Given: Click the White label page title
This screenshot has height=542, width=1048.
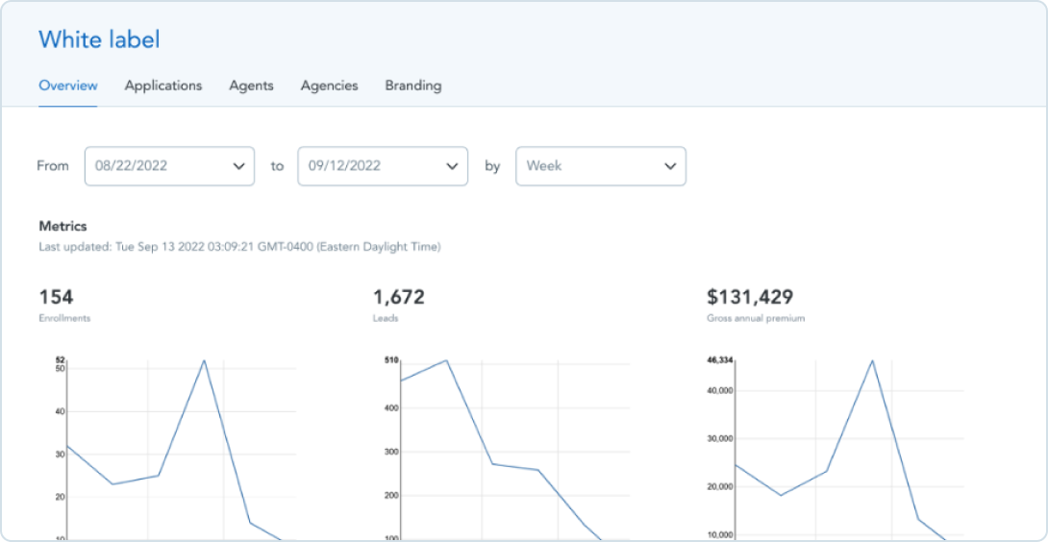Looking at the screenshot, I should [99, 39].
